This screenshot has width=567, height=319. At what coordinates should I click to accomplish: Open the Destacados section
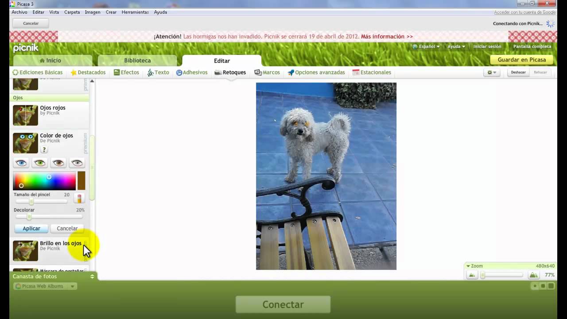pos(88,72)
